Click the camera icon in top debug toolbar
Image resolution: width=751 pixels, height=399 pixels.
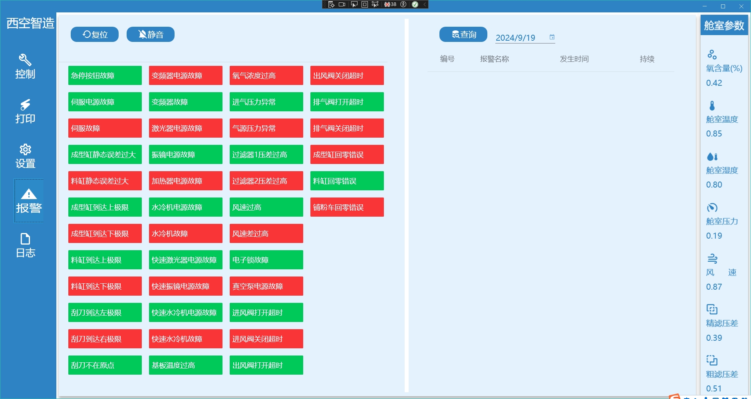342,4
